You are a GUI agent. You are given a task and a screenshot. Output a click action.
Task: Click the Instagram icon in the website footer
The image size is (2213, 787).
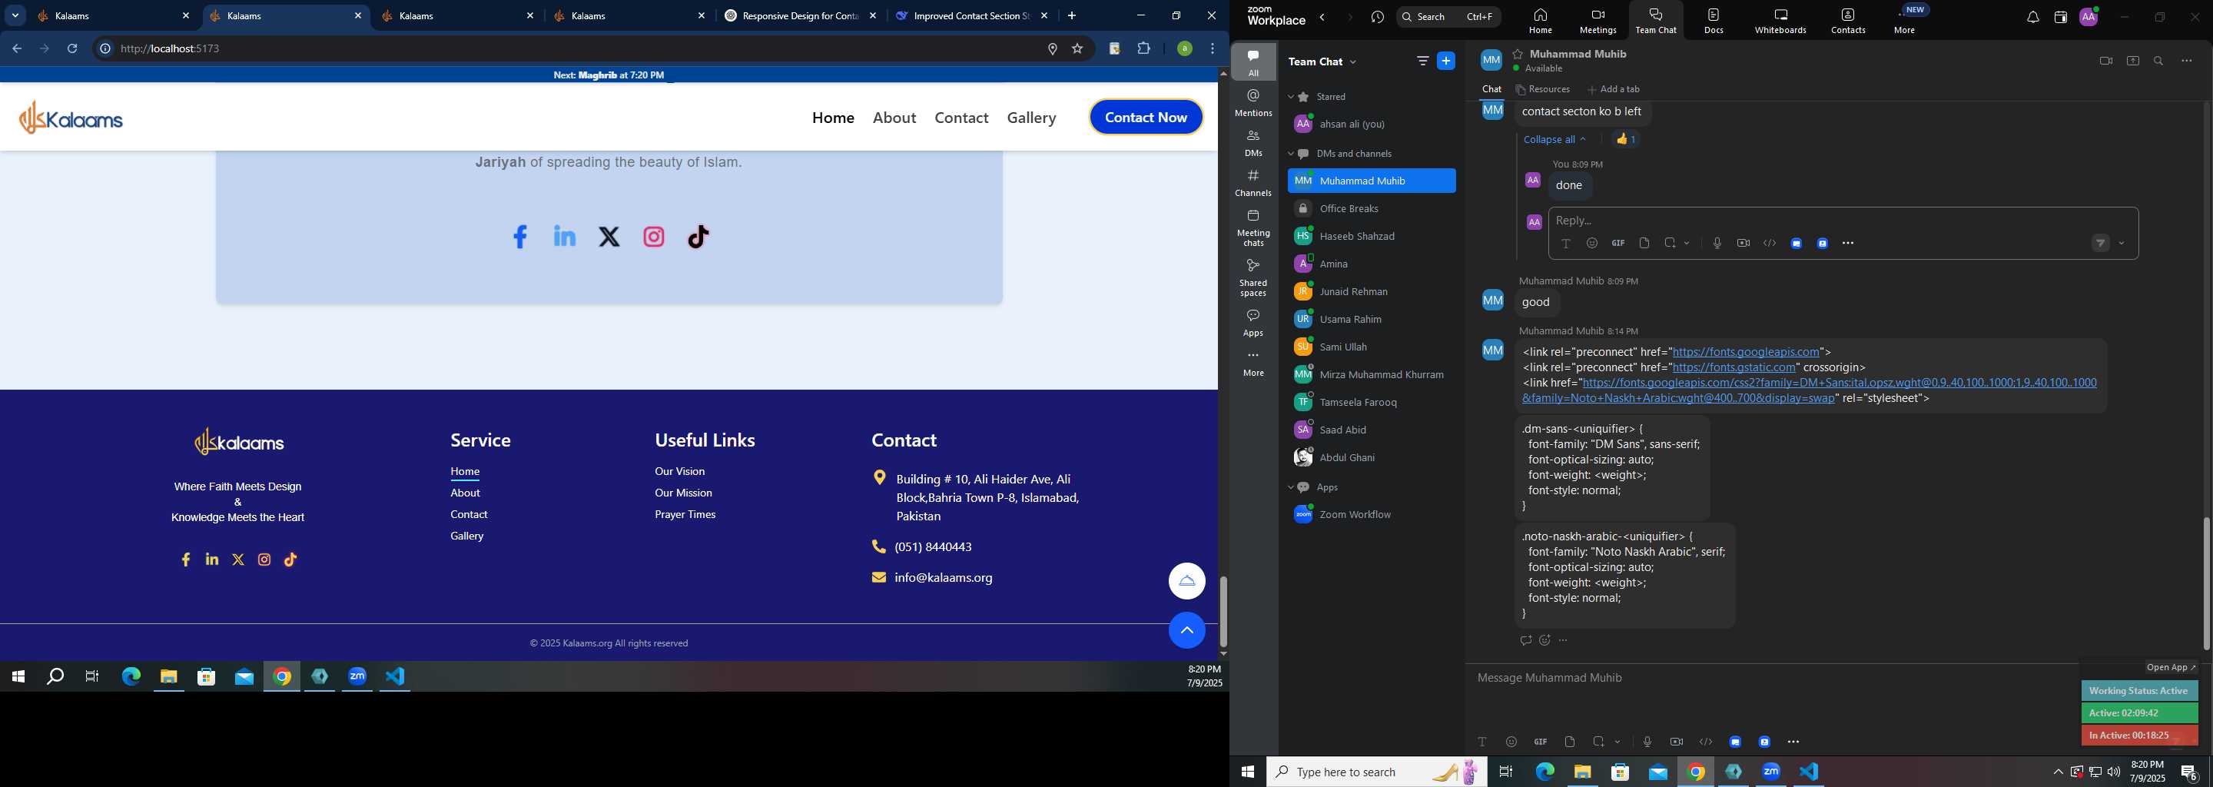pos(264,560)
